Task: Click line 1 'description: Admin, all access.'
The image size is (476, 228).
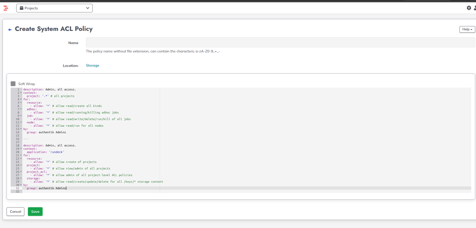Action: pyautogui.click(x=50, y=89)
